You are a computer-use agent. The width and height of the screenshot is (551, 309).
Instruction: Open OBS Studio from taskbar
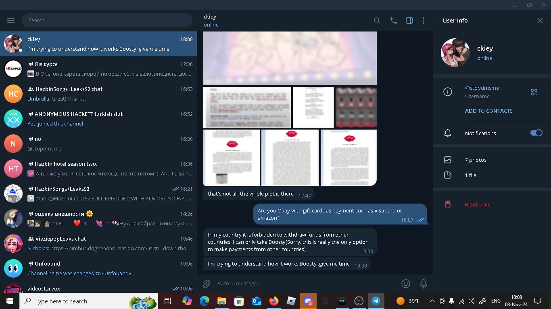point(359,301)
